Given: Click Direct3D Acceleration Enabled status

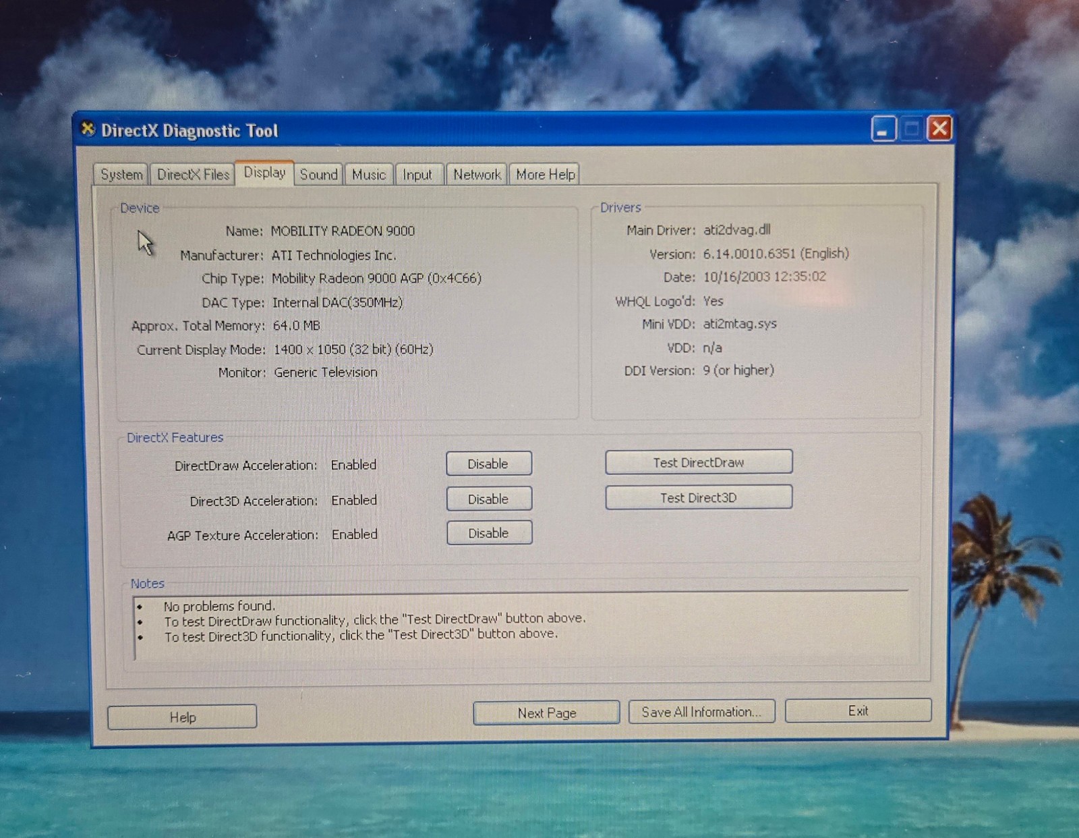Looking at the screenshot, I should coord(354,500).
